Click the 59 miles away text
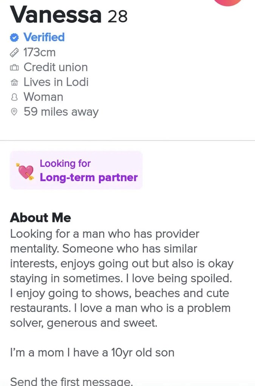The width and height of the screenshot is (255, 386). pyautogui.click(x=61, y=112)
